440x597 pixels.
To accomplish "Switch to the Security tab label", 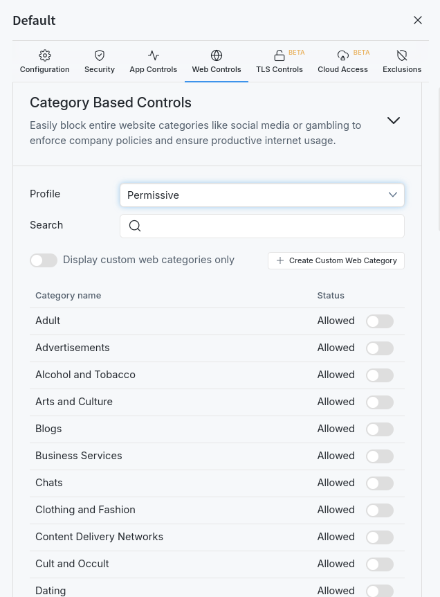I will click(100, 69).
